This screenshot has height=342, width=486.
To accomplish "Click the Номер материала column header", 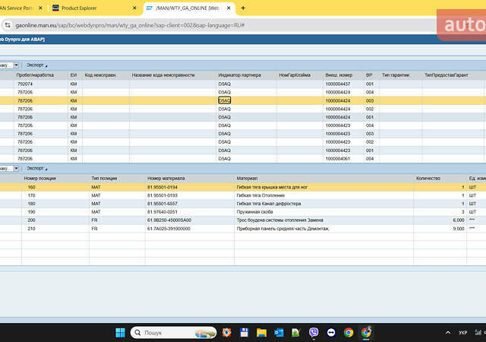I will 166,178.
